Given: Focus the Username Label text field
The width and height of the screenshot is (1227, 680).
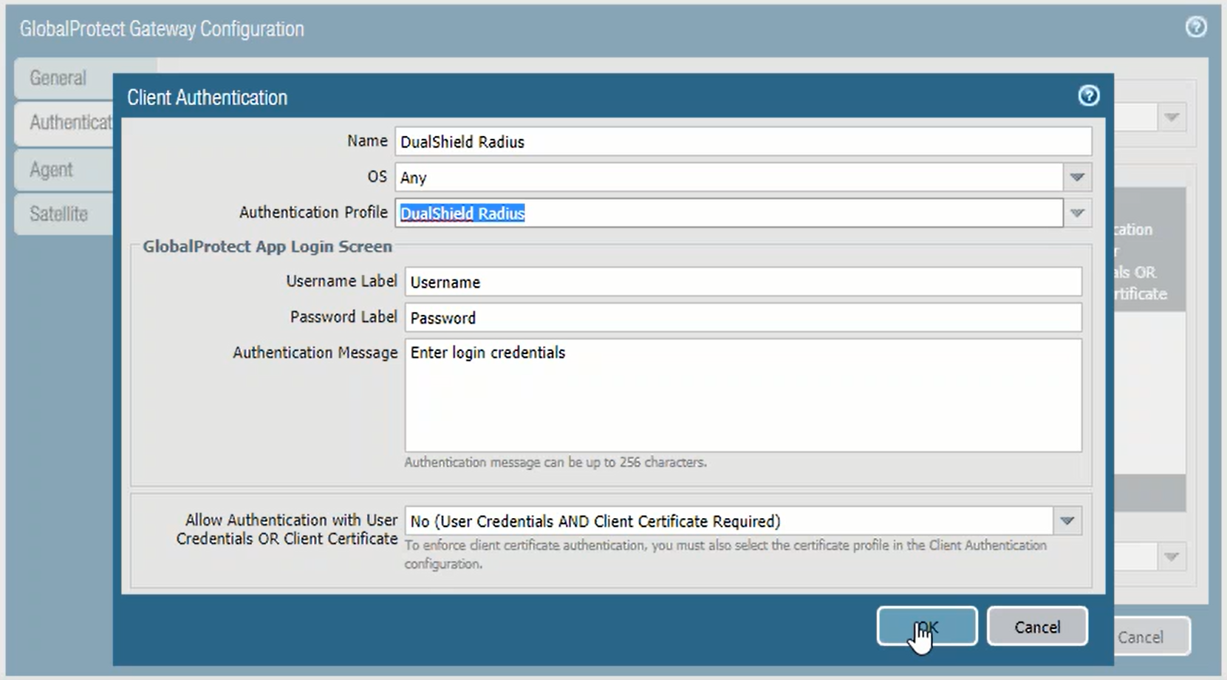Looking at the screenshot, I should pos(742,282).
